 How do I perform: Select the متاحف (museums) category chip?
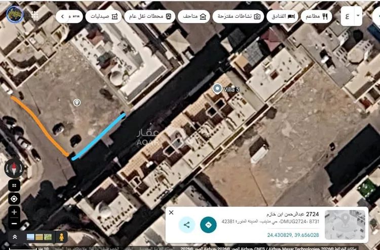tap(194, 17)
